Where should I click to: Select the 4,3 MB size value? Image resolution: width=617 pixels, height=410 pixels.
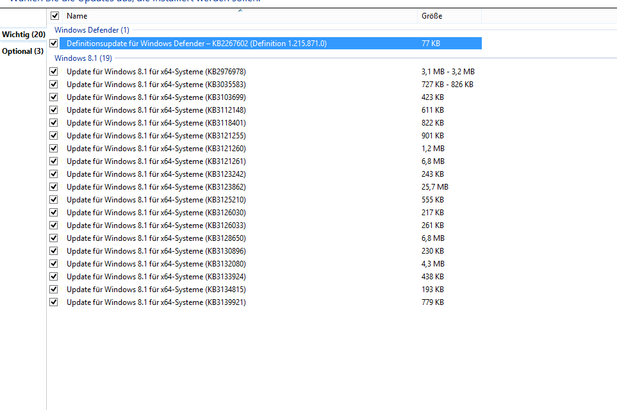(x=433, y=264)
